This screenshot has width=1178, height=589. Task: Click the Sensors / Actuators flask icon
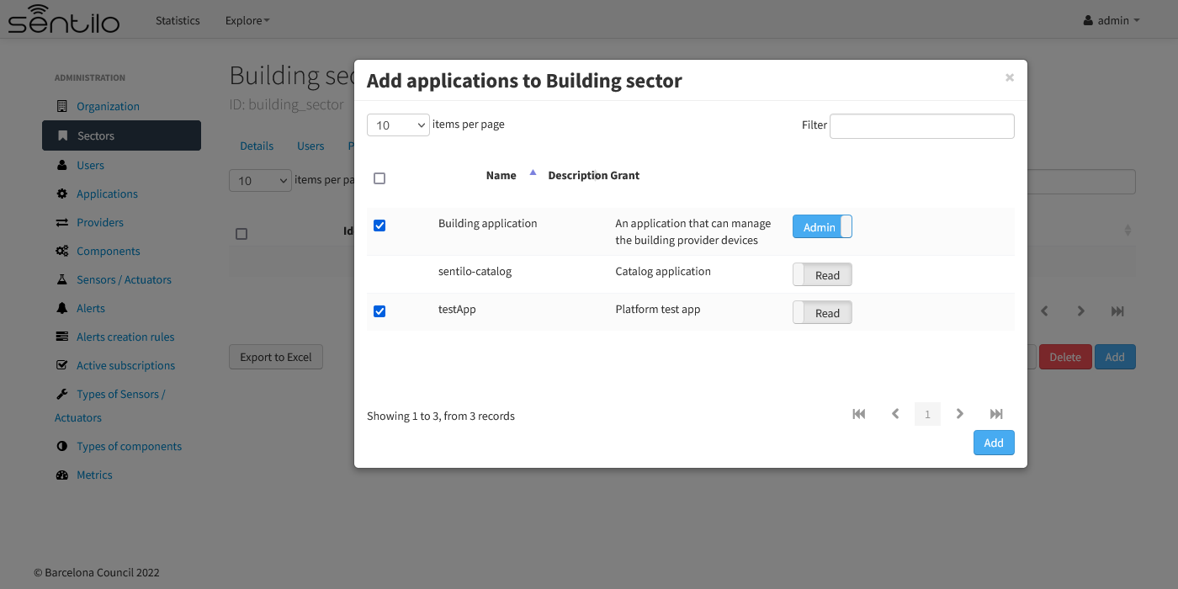[x=62, y=279]
